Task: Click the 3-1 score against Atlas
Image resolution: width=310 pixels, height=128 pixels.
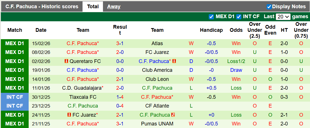Action: (120, 43)
